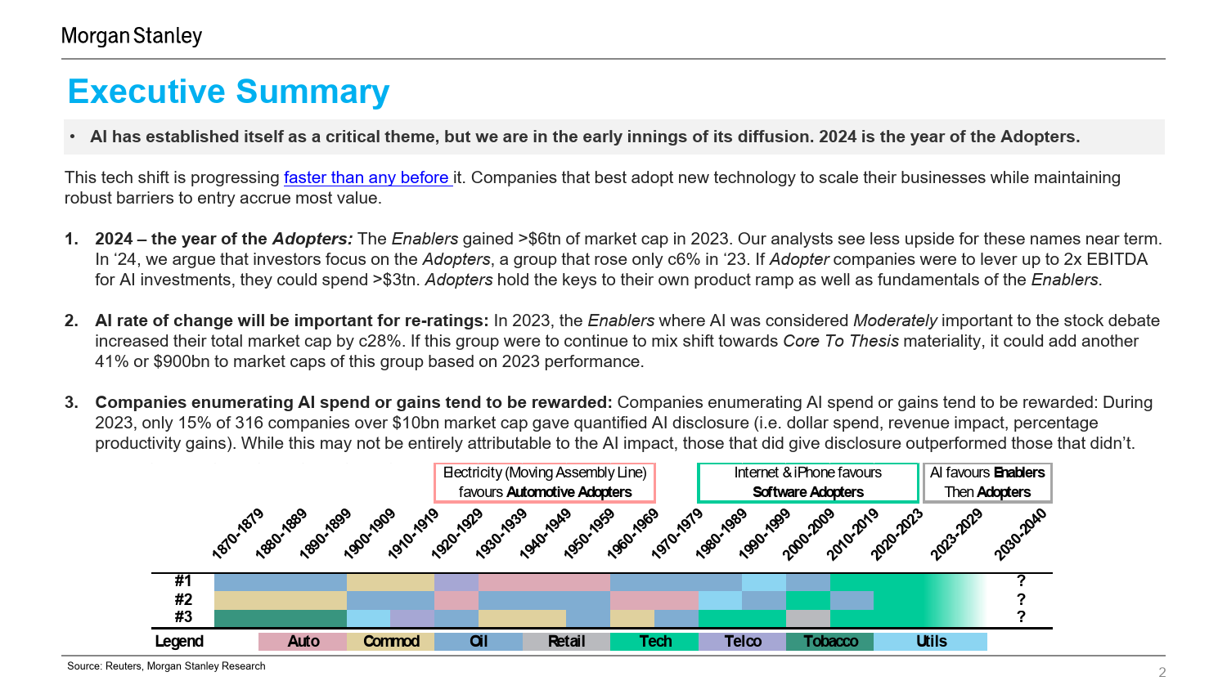
Task: Click the #1 row label
Action: click(x=183, y=581)
